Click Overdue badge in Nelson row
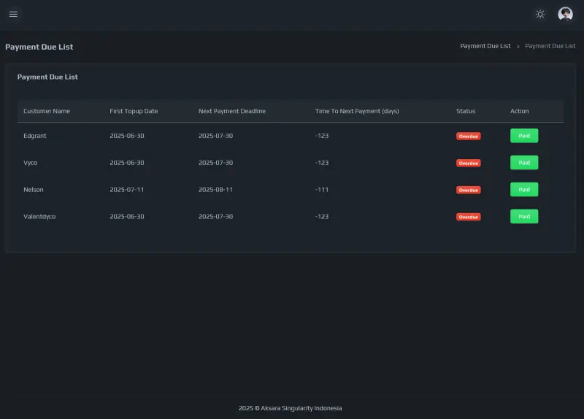Image resolution: width=584 pixels, height=419 pixels. tap(468, 190)
